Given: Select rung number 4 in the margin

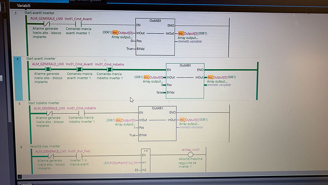Looking at the screenshot, I should 17,59.
